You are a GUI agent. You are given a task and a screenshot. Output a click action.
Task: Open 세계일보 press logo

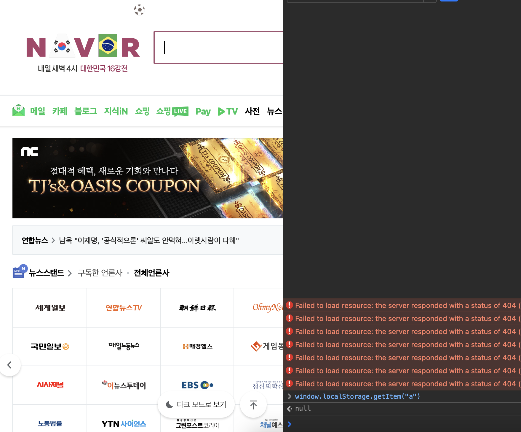[x=50, y=308]
